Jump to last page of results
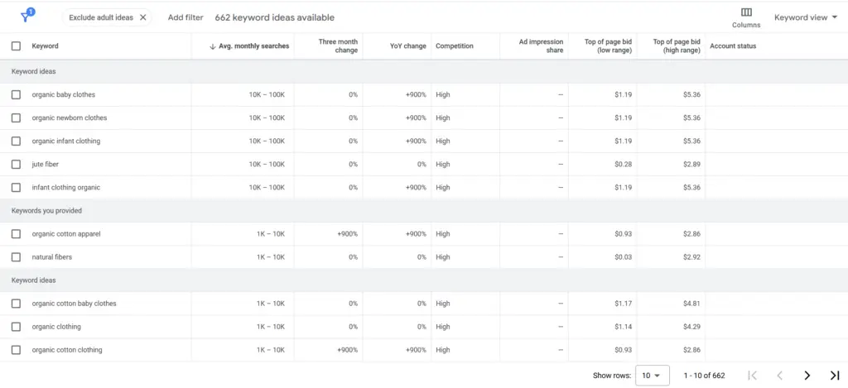This screenshot has width=848, height=388. [x=835, y=375]
